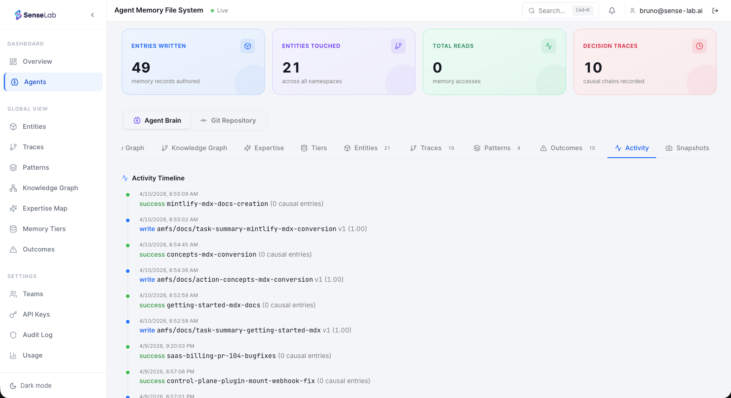The image size is (731, 398).
Task: Click the timeline dot for mintlify-mdx-docs-creation
Action: pos(128,195)
